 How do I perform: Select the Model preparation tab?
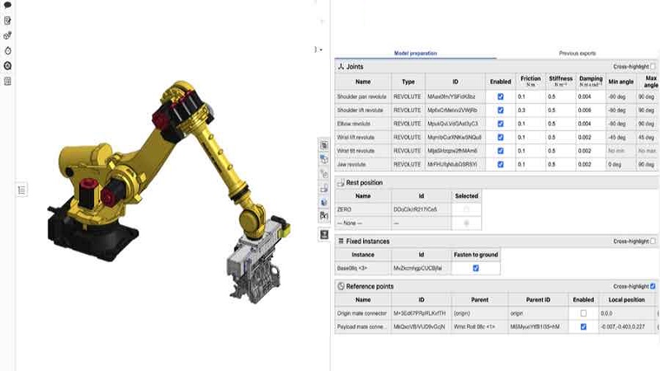click(415, 54)
